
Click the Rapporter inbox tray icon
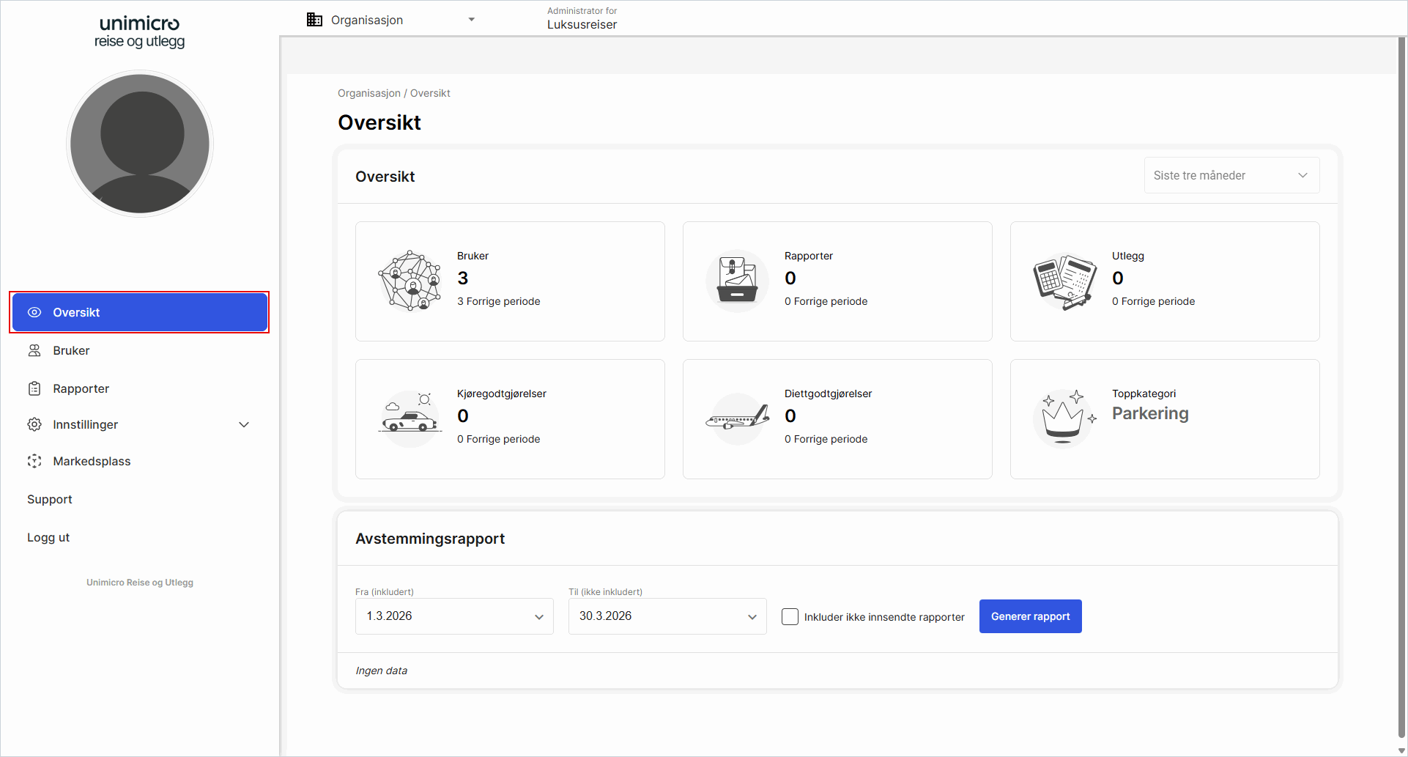coord(737,281)
